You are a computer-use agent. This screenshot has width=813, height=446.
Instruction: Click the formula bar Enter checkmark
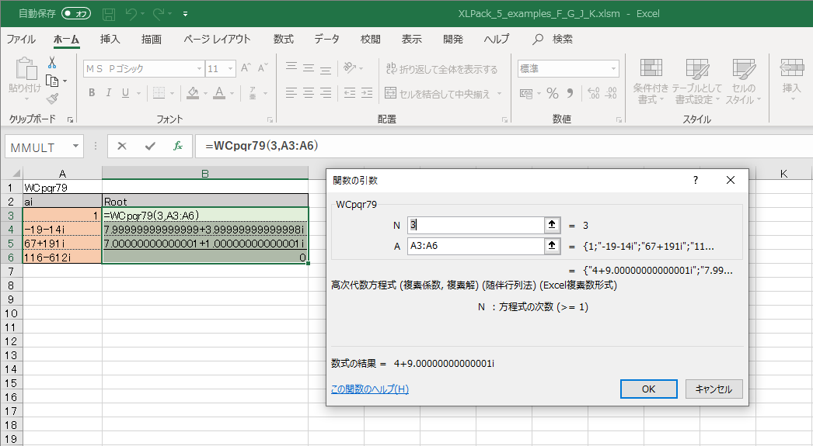click(x=150, y=147)
